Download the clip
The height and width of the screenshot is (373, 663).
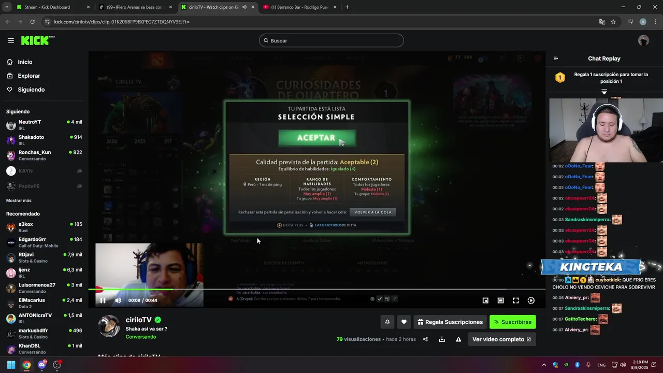coord(442,339)
